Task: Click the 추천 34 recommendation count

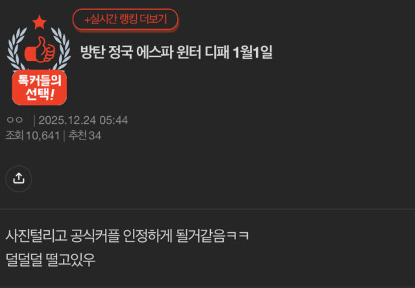Action: point(85,136)
